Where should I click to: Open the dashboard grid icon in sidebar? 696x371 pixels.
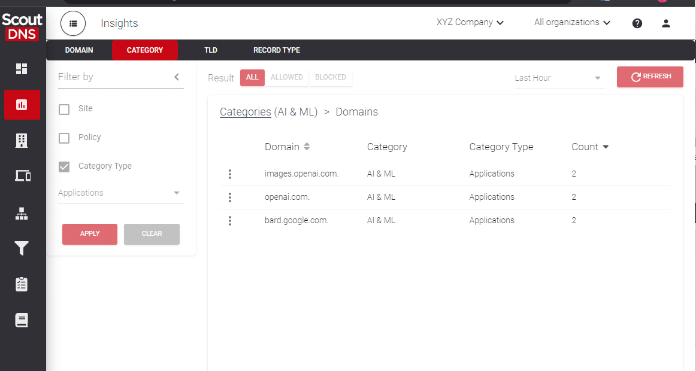[22, 69]
